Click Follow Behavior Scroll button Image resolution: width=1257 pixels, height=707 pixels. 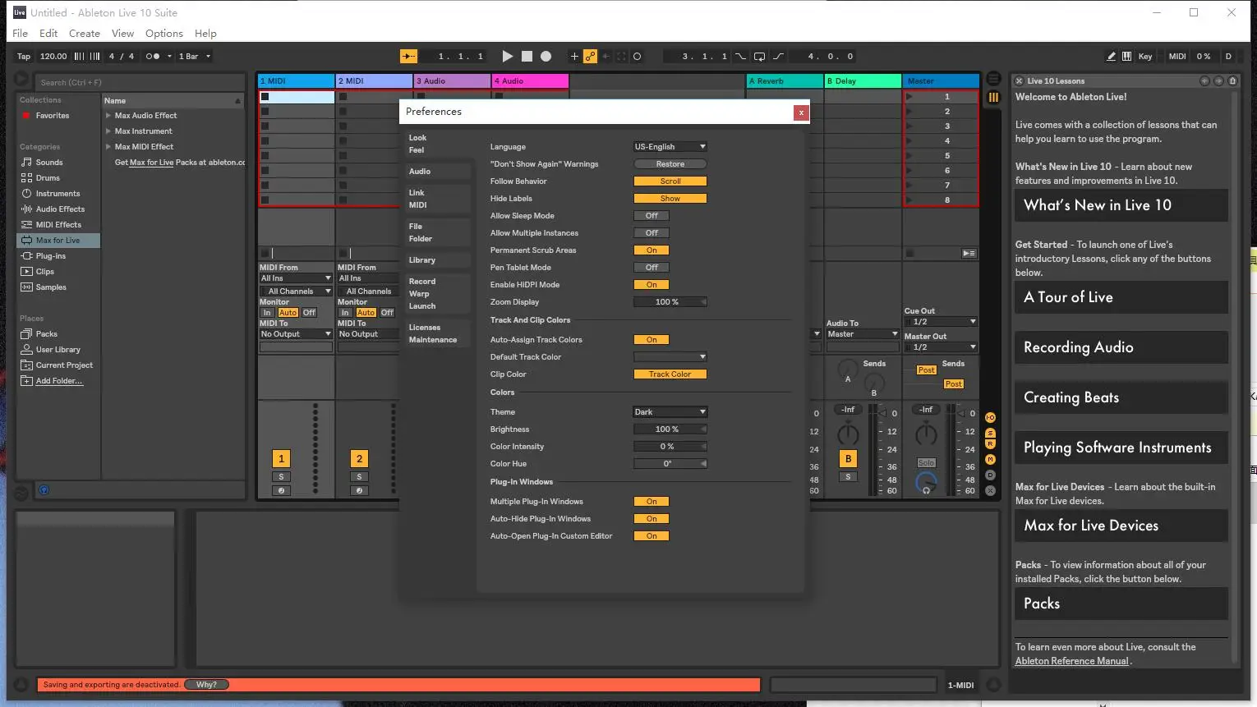[x=670, y=181]
